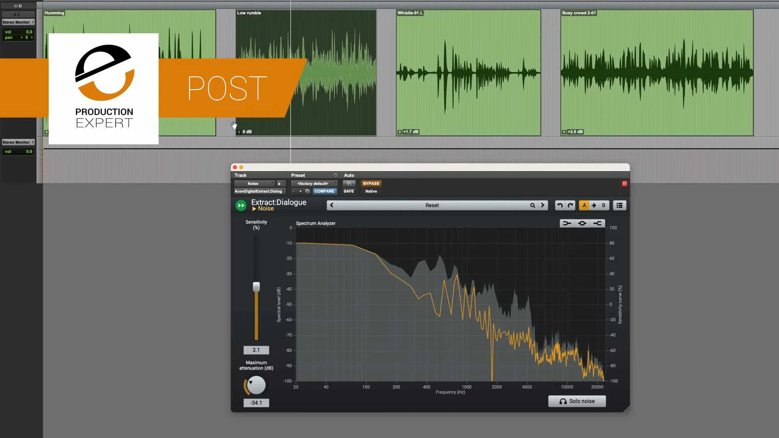Image resolution: width=779 pixels, height=438 pixels.
Task: Open the AconDigitalExtract:Dialog insert selector
Action: [258, 191]
